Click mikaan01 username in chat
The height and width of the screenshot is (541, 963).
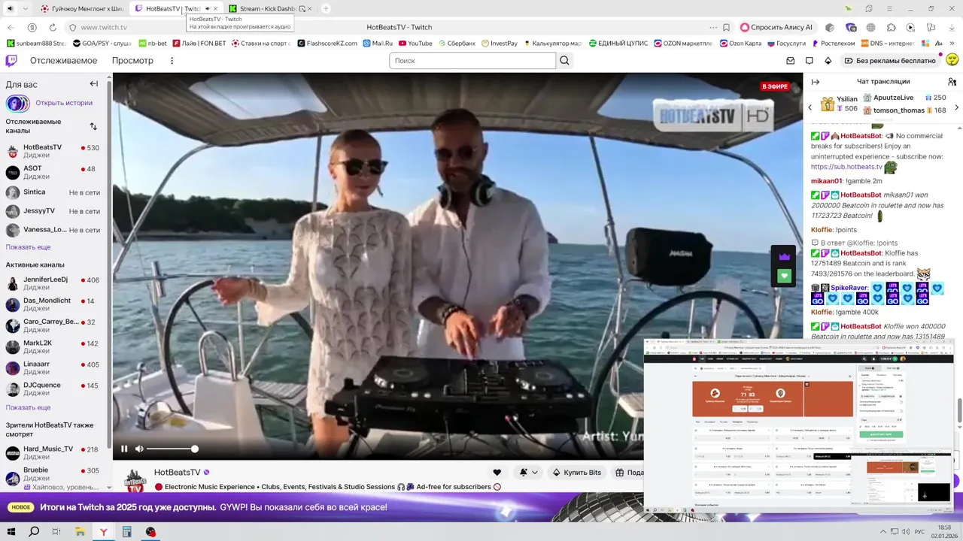click(826, 181)
